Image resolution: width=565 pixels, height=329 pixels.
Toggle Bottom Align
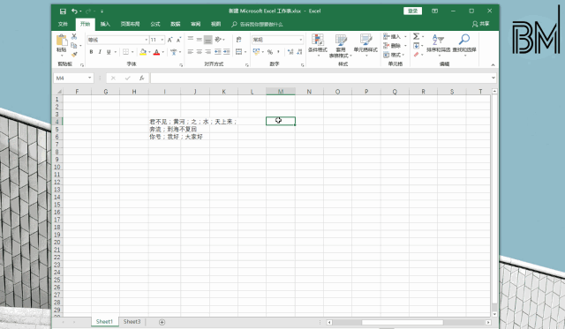[208, 39]
